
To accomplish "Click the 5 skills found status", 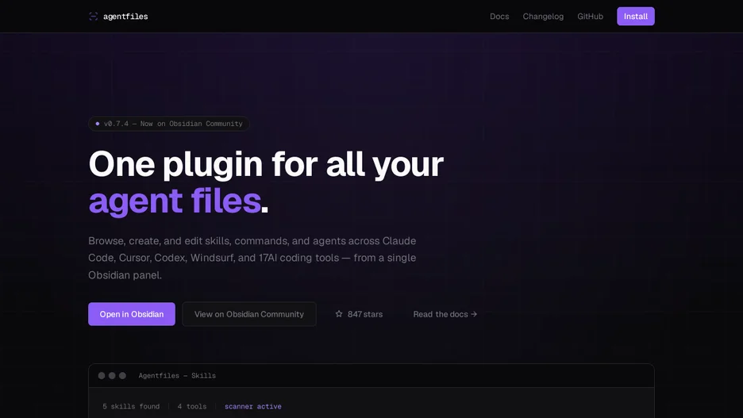I will point(131,407).
